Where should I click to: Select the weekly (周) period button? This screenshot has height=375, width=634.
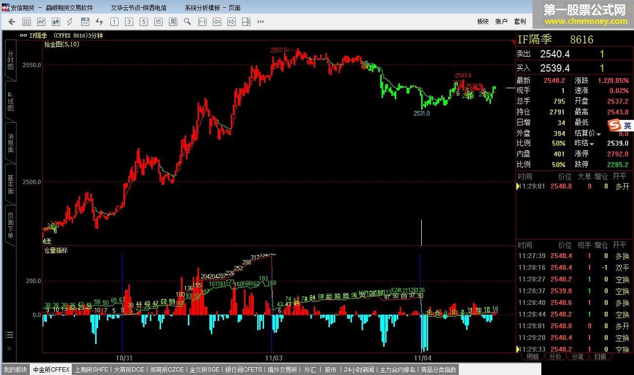coord(173,22)
